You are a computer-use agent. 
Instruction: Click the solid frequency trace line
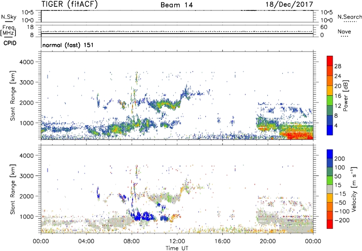pos(177,34)
